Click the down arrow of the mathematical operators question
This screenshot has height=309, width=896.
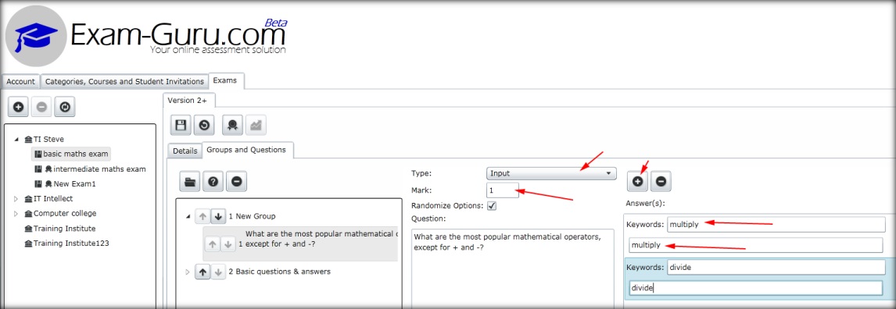tap(228, 244)
